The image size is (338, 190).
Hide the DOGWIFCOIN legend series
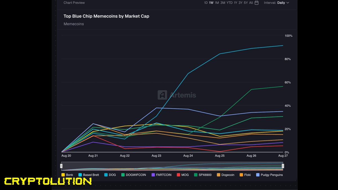tap(134, 175)
